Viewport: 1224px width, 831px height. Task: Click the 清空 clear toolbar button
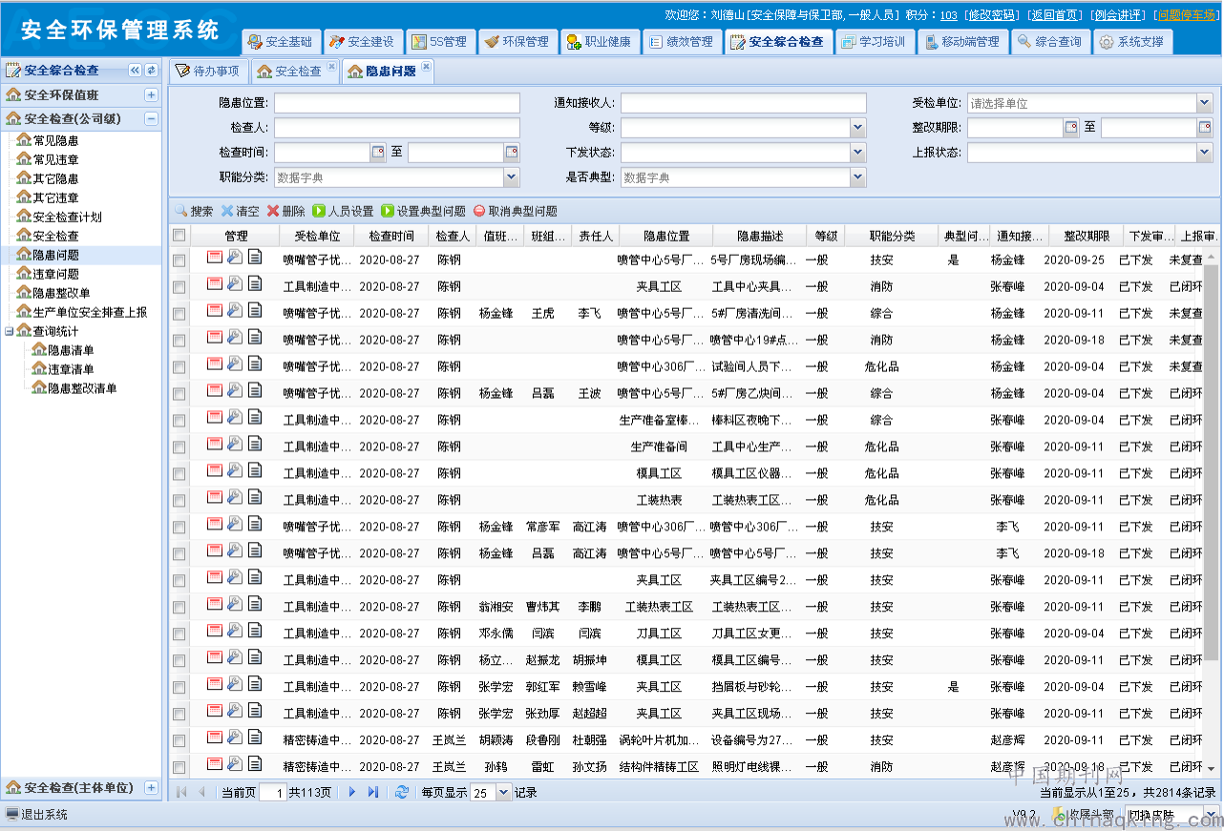coord(240,211)
